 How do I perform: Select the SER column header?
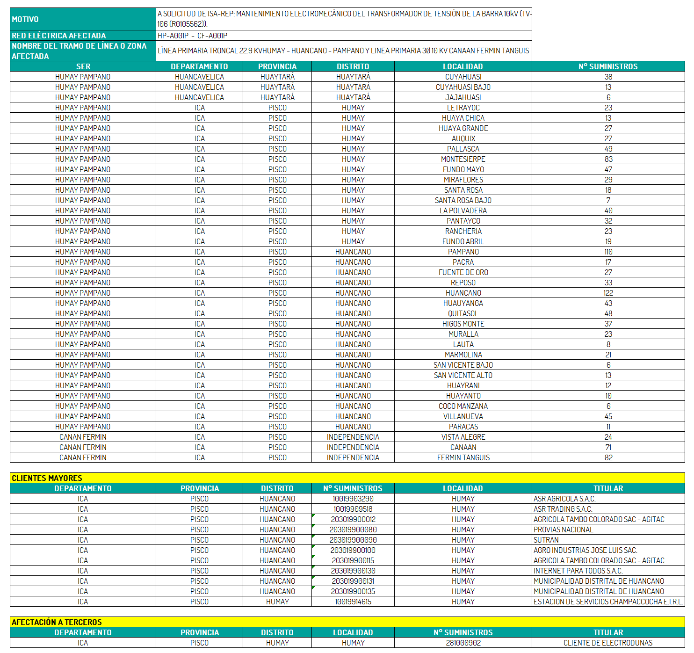[83, 66]
